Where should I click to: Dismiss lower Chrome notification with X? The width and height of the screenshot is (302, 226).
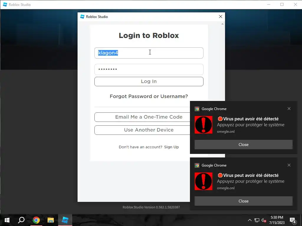tap(289, 165)
